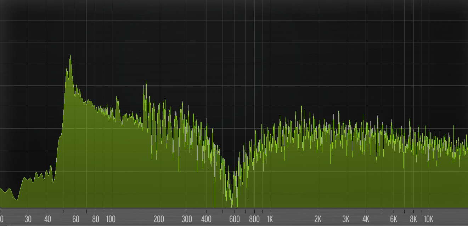Click the sharp spectrum peak below 200 Hz

(146, 82)
